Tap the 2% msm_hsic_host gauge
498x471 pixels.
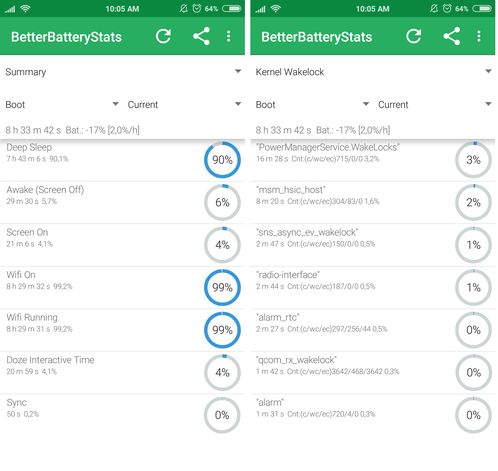point(474,202)
